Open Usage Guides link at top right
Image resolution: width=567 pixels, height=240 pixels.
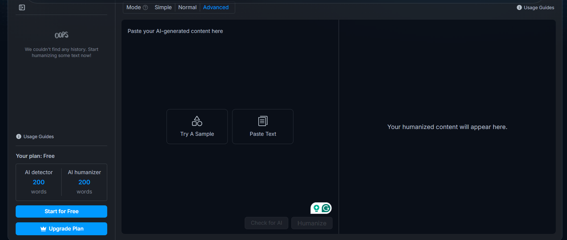click(539, 7)
